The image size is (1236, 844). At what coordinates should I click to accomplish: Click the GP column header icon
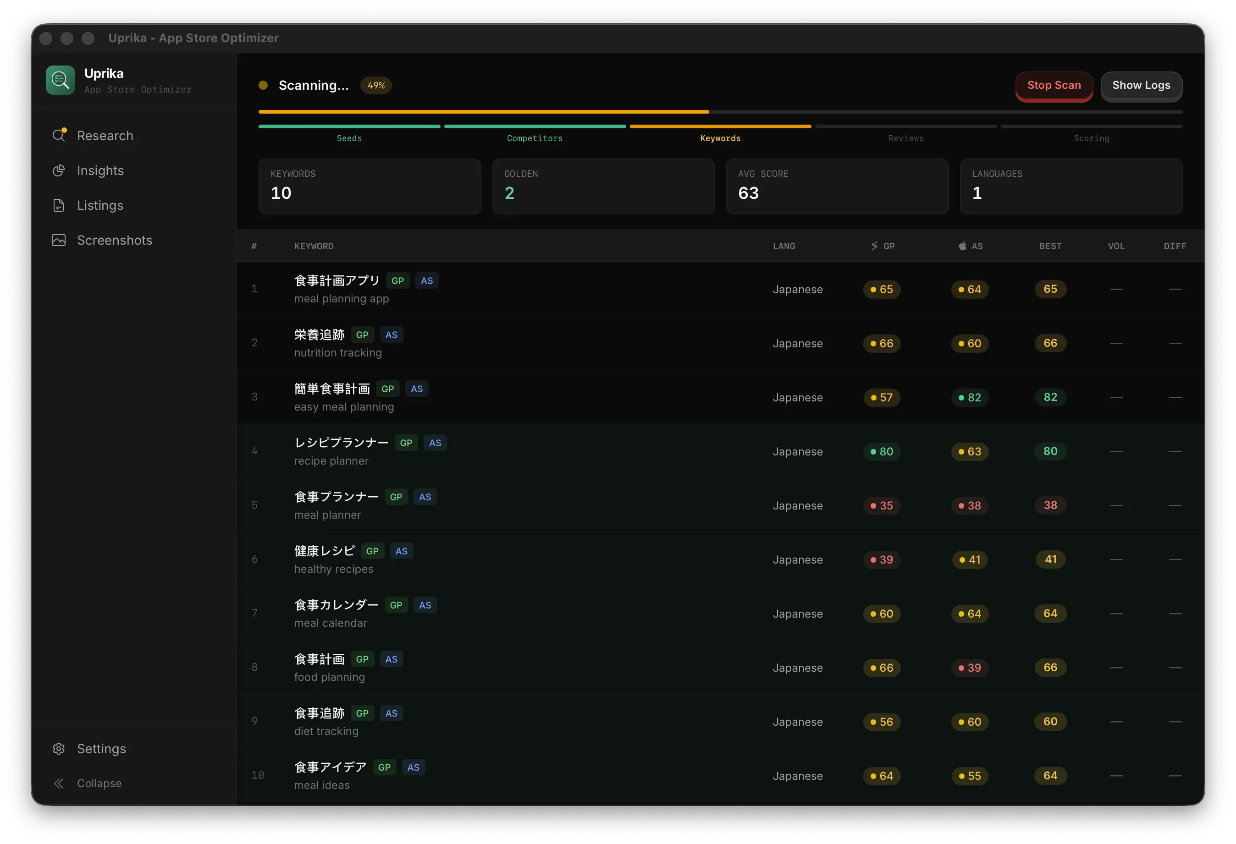click(x=874, y=246)
